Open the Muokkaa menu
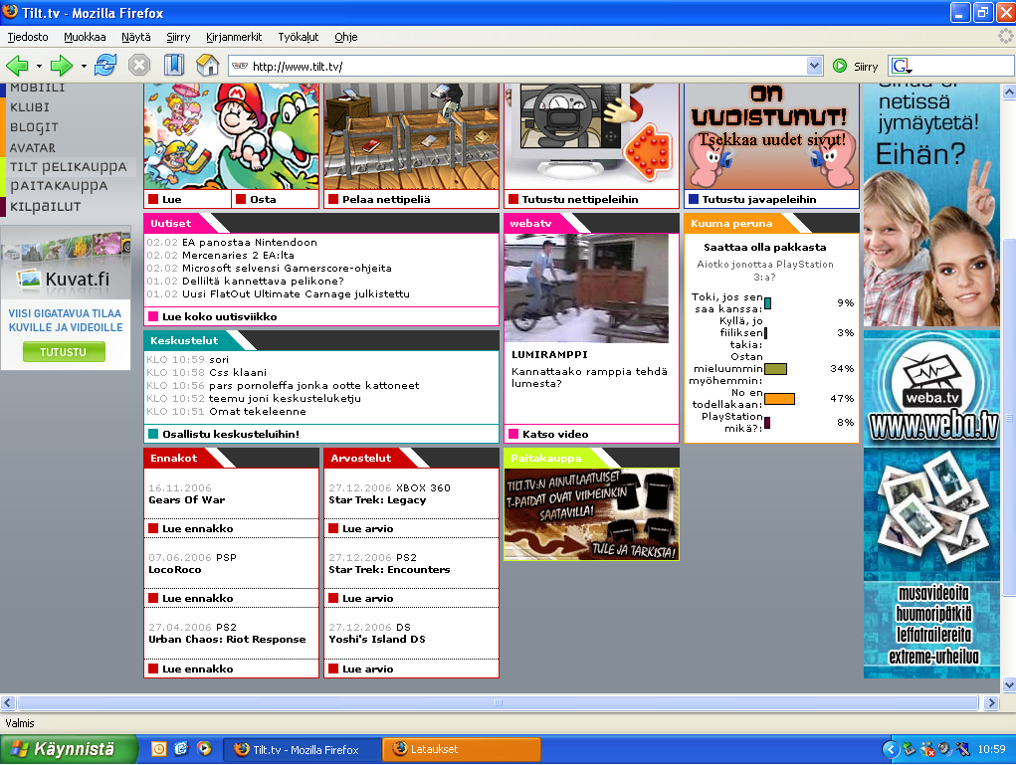This screenshot has width=1016, height=765. (x=85, y=37)
